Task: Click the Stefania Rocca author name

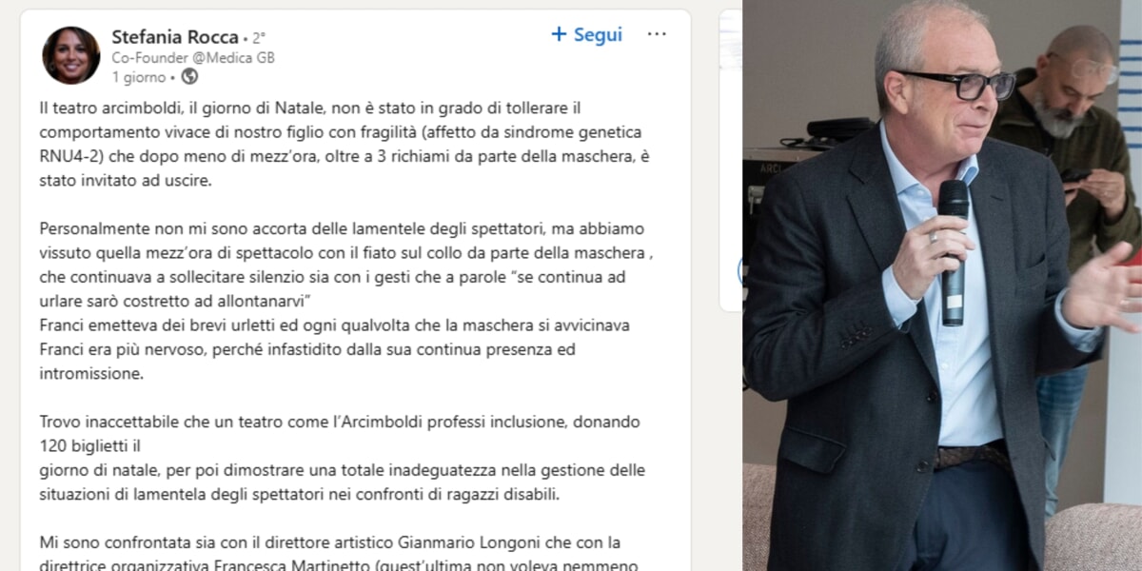Action: pos(175,37)
